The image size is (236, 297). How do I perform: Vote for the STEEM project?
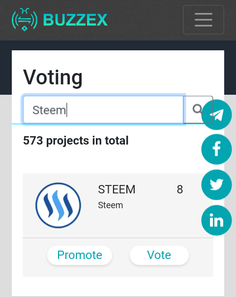(159, 255)
